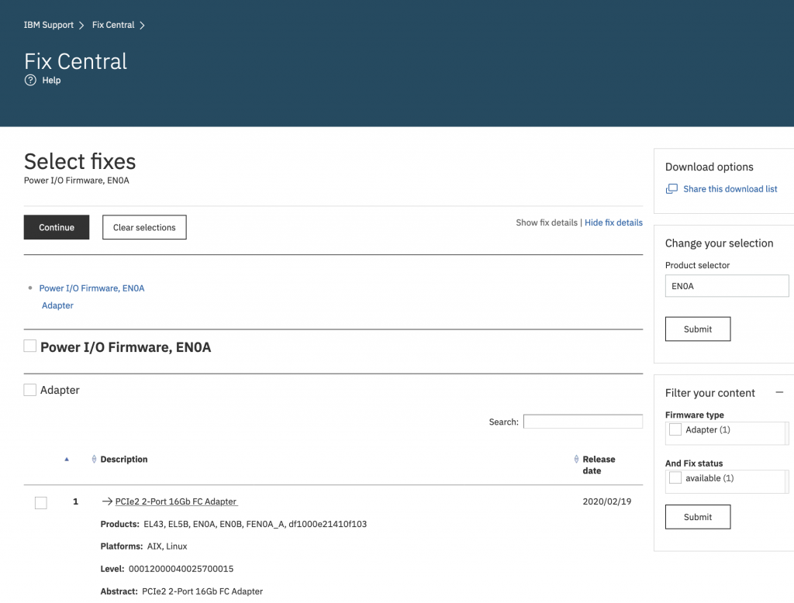Screen dimensions: 794x603
Task: Click into the table Search field
Action: 582,422
